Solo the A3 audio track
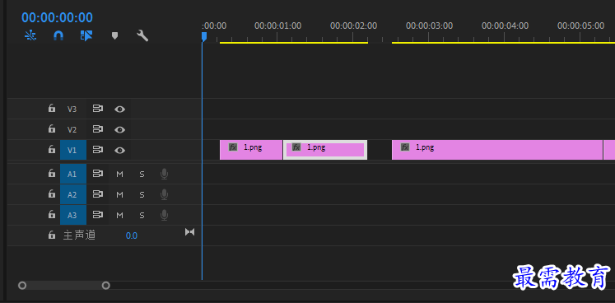This screenshot has width=615, height=303. pos(142,215)
